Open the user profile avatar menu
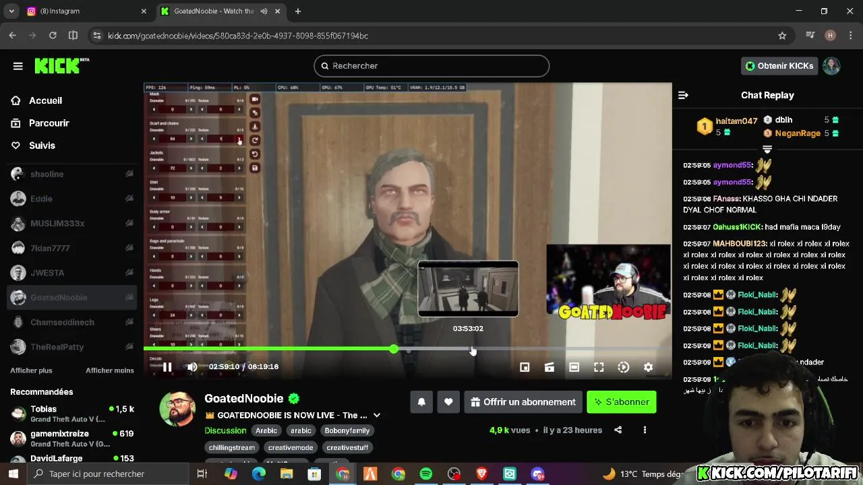The image size is (863, 485). coord(831,66)
